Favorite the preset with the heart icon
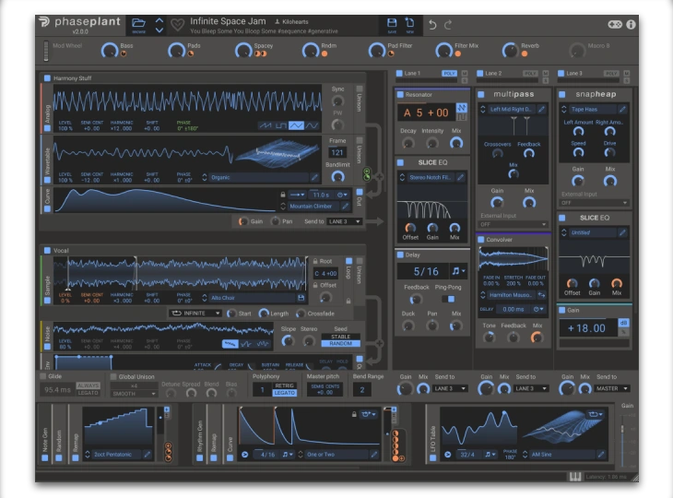673x498 pixels. pos(178,24)
